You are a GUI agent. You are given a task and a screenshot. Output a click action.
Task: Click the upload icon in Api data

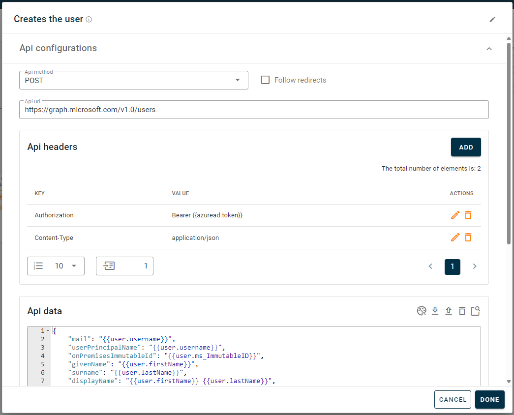pyautogui.click(x=449, y=311)
